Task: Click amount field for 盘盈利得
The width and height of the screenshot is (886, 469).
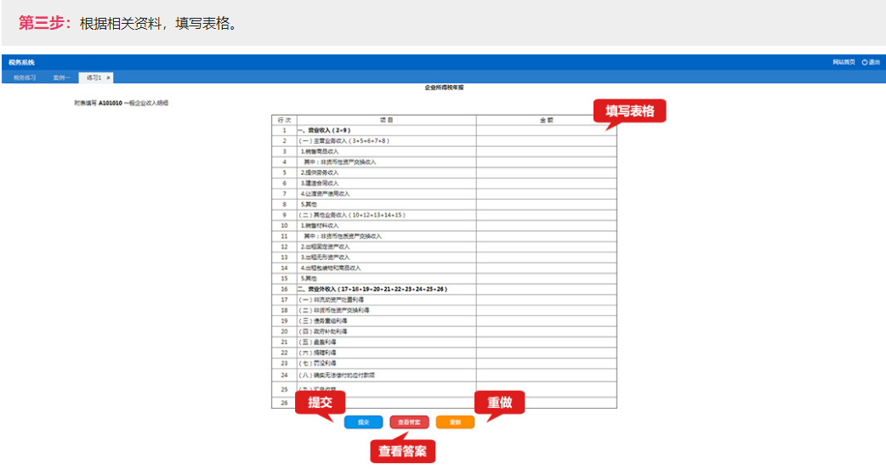Action: 547,342
